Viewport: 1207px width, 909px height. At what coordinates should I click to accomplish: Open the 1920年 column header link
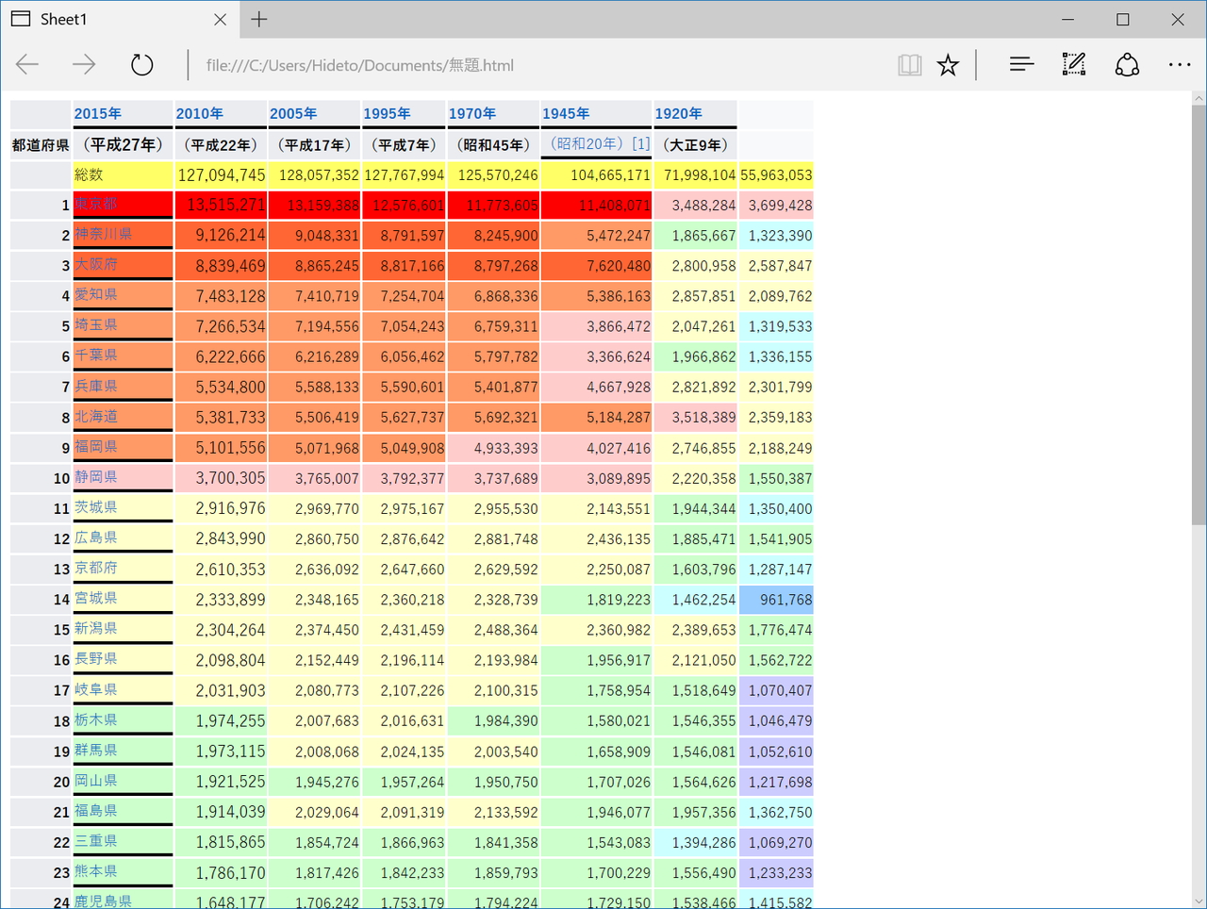pos(679,114)
